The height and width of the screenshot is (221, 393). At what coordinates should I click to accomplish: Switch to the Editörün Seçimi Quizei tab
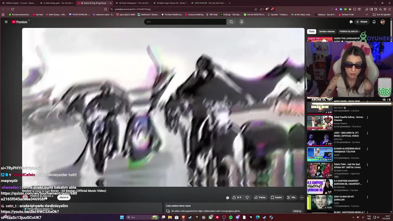tap(18, 3)
